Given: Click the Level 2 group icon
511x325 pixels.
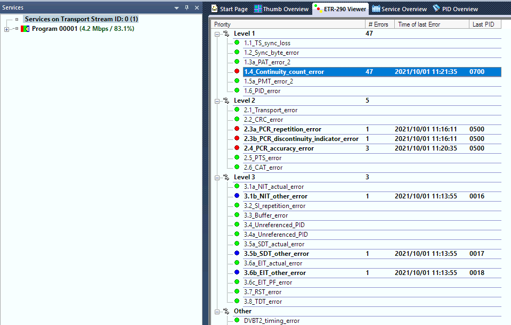Looking at the screenshot, I should [226, 101].
